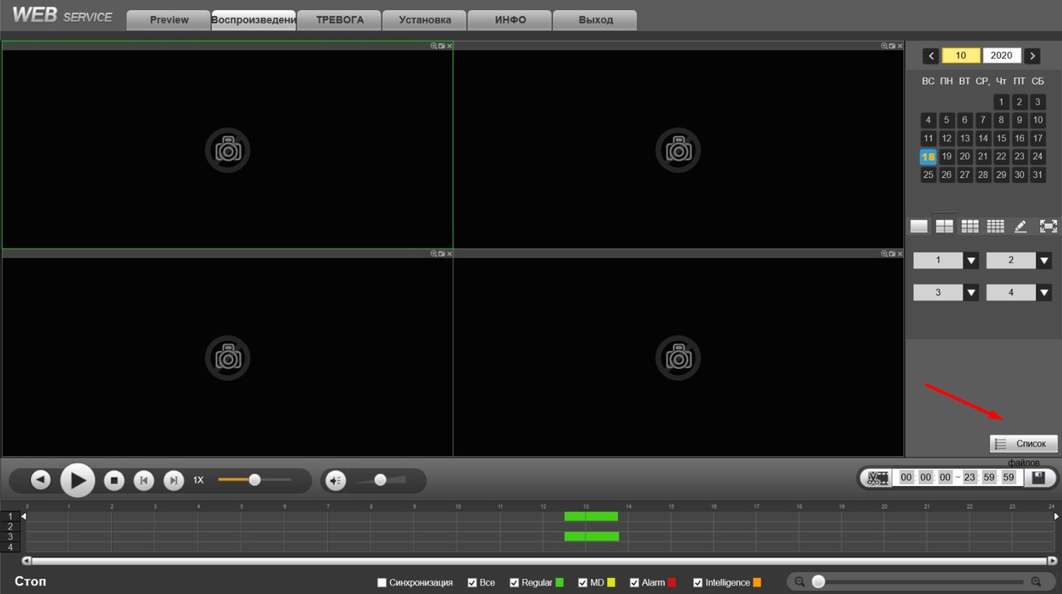The width and height of the screenshot is (1062, 594).
Task: Adjust the volume slider
Action: [380, 480]
